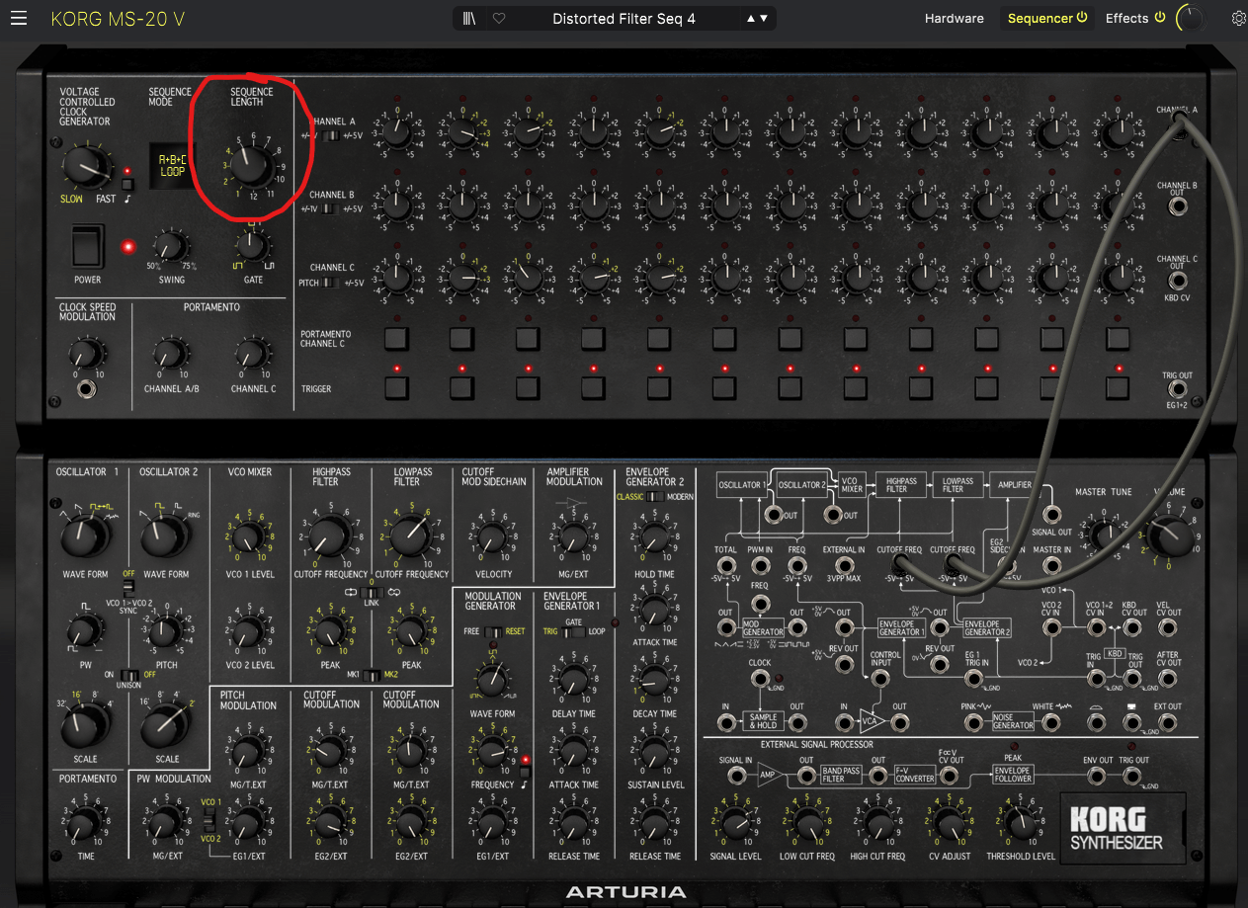This screenshot has width=1248, height=908.
Task: Click the Total input jack
Action: 726,567
